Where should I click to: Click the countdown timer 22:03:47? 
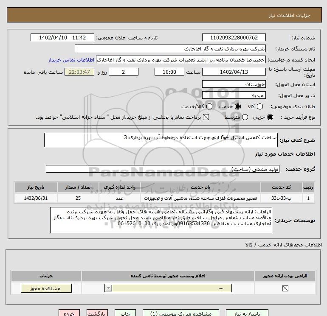coord(79,72)
